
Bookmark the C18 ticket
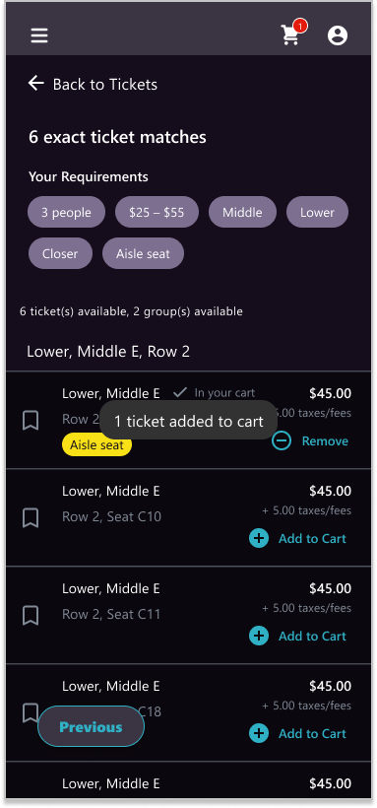click(x=31, y=712)
